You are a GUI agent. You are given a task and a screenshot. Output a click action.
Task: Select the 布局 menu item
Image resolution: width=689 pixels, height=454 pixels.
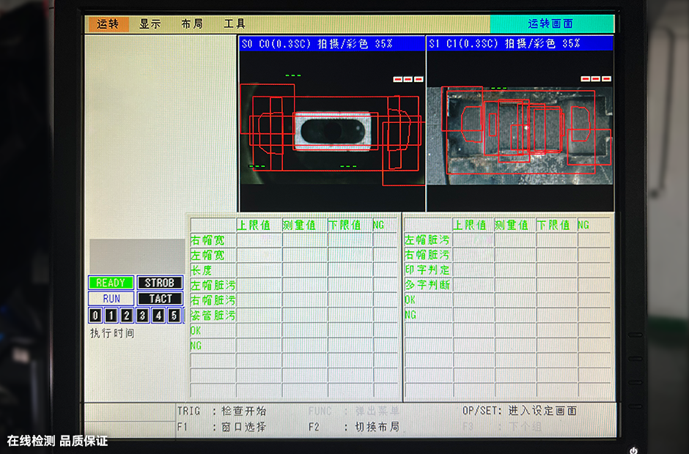click(192, 24)
